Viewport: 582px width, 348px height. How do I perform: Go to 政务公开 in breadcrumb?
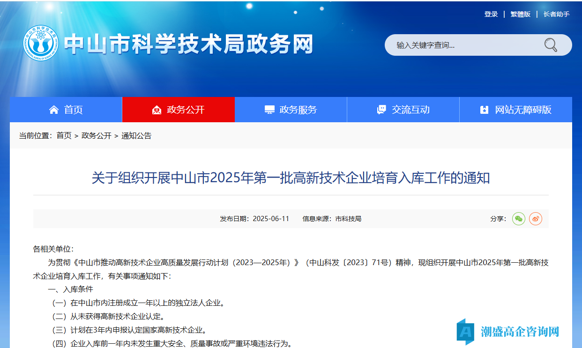pos(97,136)
